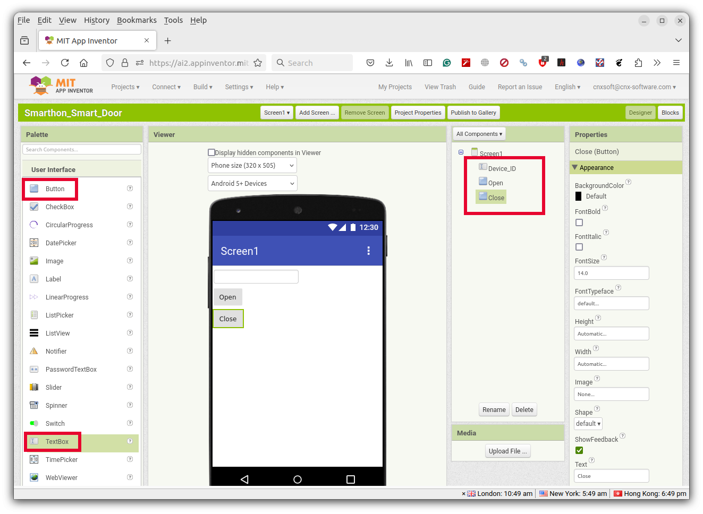703x514 pixels.
Task: Select the WebViewer palette icon
Action: (x=34, y=477)
